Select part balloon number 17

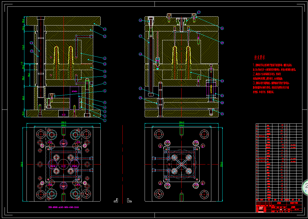140,36
